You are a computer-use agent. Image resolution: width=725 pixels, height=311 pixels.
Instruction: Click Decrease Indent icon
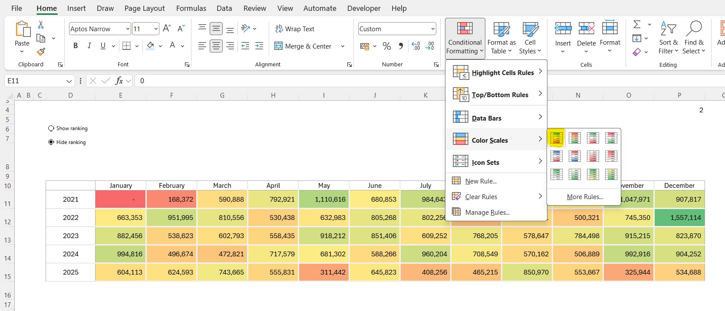click(245, 46)
